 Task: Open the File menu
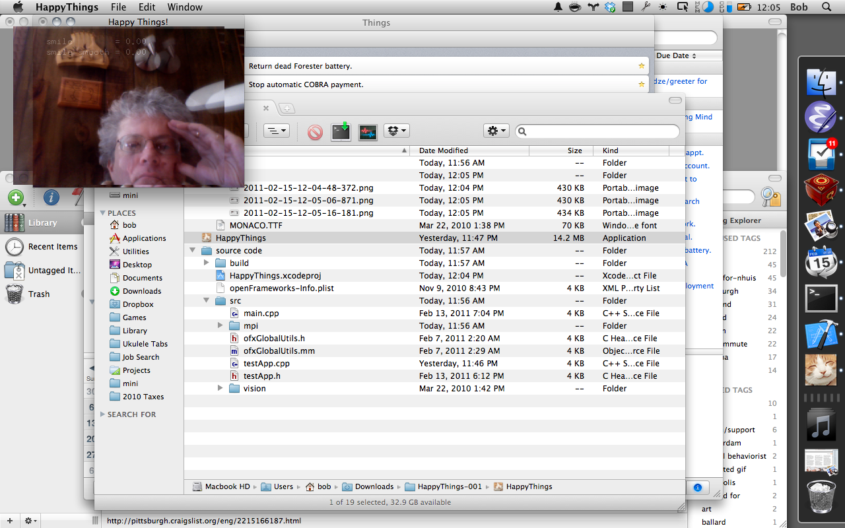pos(118,7)
